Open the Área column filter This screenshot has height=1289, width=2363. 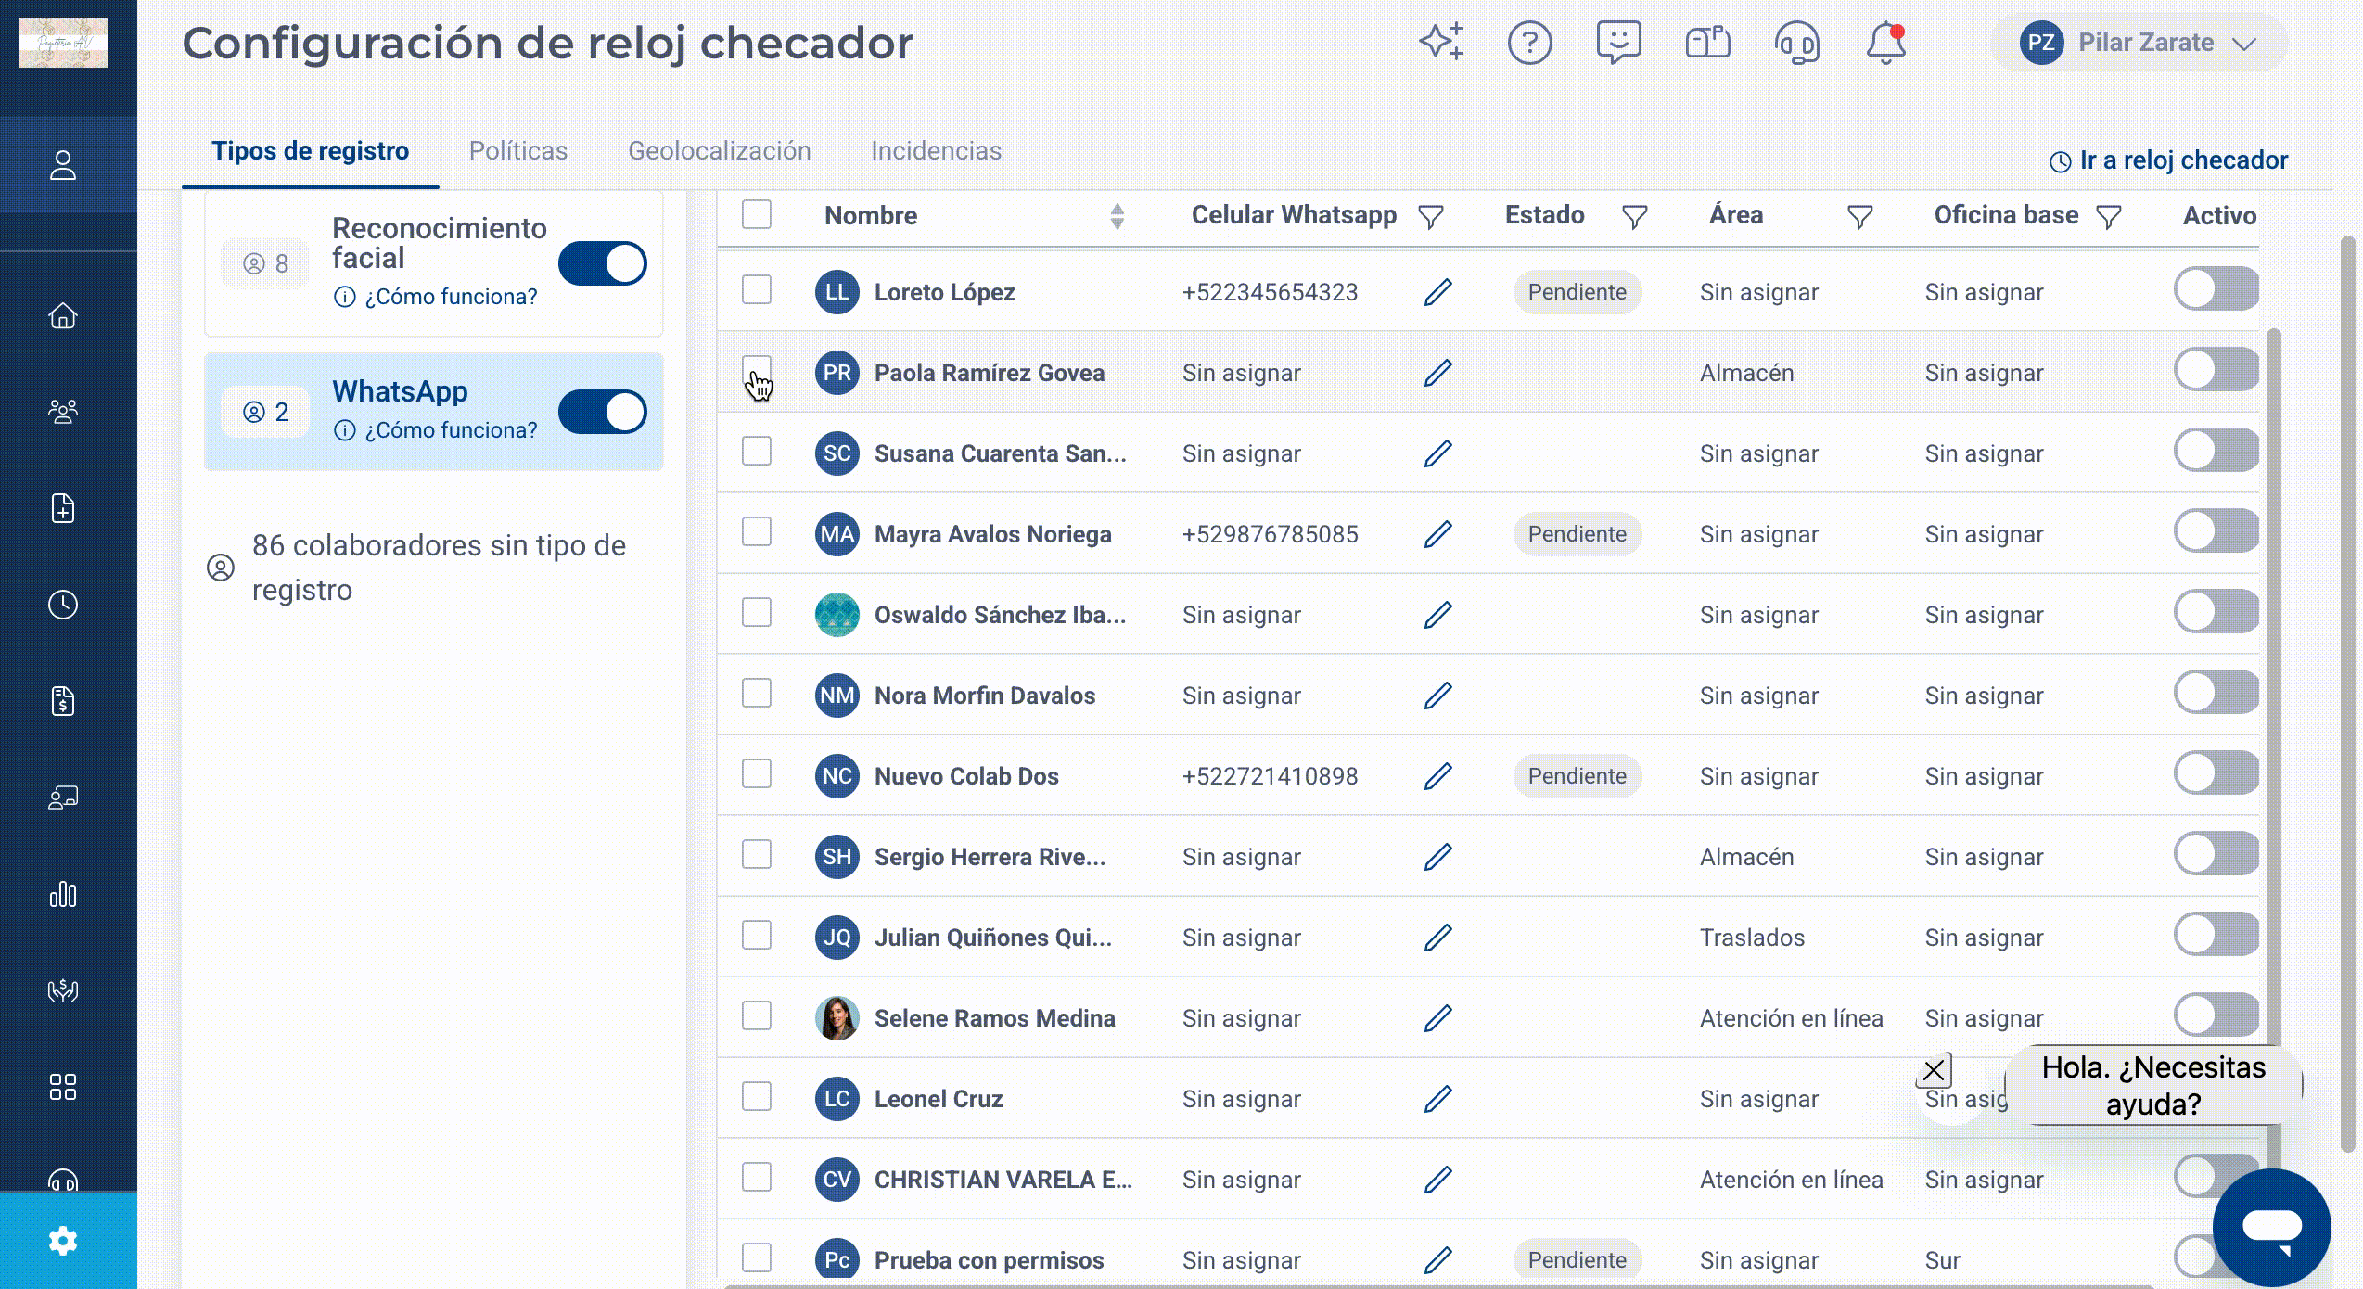(1859, 217)
